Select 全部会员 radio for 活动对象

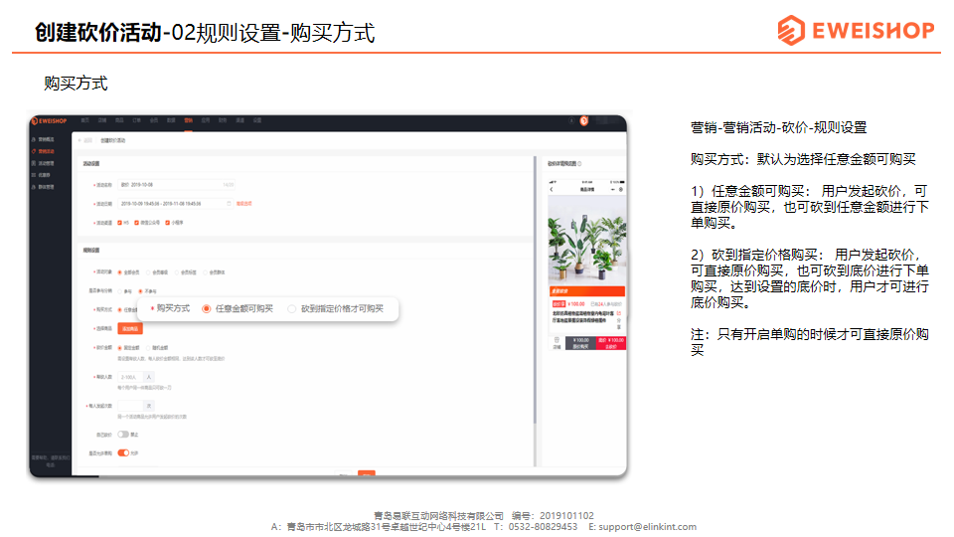[120, 272]
